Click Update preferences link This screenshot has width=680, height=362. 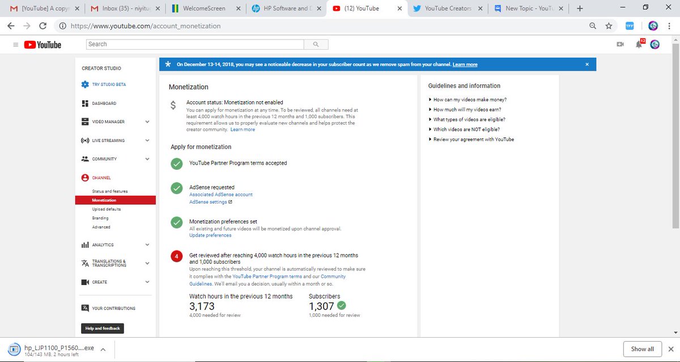coord(210,235)
